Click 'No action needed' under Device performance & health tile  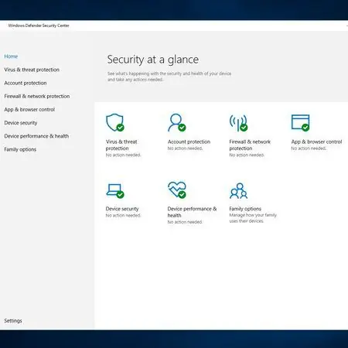pyautogui.click(x=185, y=222)
